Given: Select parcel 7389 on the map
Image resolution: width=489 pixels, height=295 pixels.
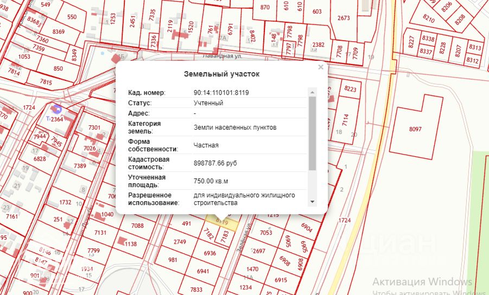Looking at the screenshot, I should 80,166.
